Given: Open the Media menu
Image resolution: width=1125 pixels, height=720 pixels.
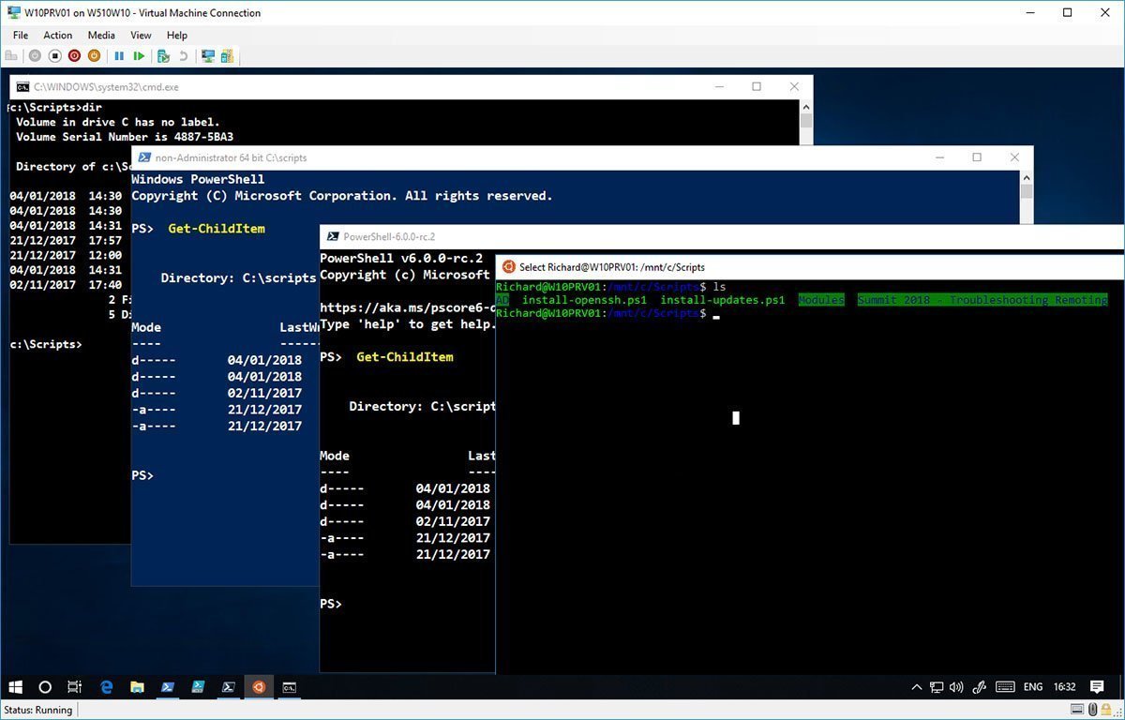Looking at the screenshot, I should click(x=100, y=35).
